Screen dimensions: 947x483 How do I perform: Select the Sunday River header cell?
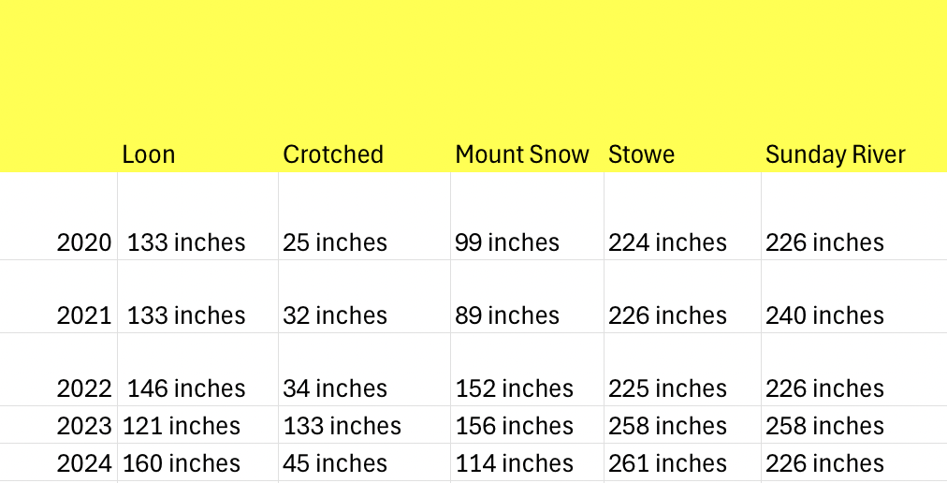click(x=836, y=154)
